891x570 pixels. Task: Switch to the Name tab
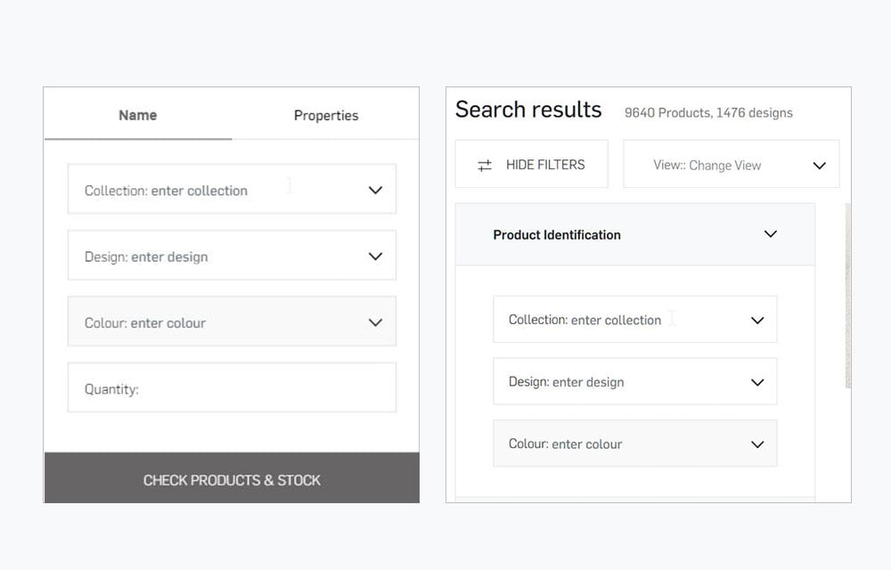click(137, 115)
